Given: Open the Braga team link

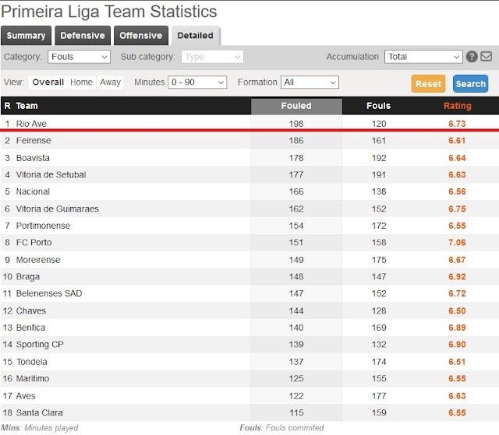Looking at the screenshot, I should click(28, 277).
